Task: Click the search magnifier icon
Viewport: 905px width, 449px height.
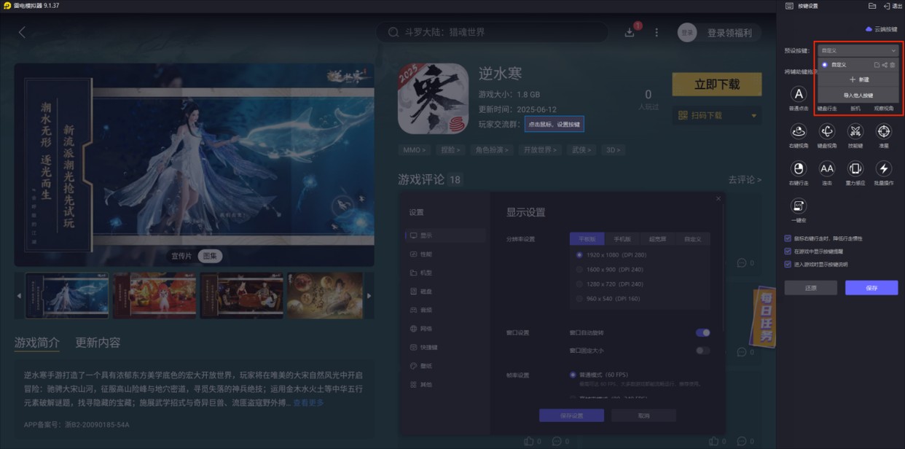Action: pos(393,32)
